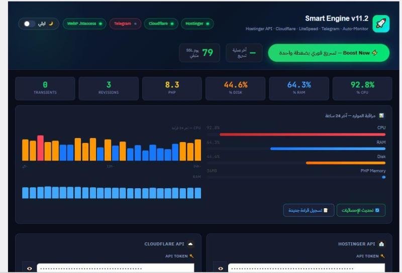
Task: Click the record new reading button
Action: click(309, 210)
